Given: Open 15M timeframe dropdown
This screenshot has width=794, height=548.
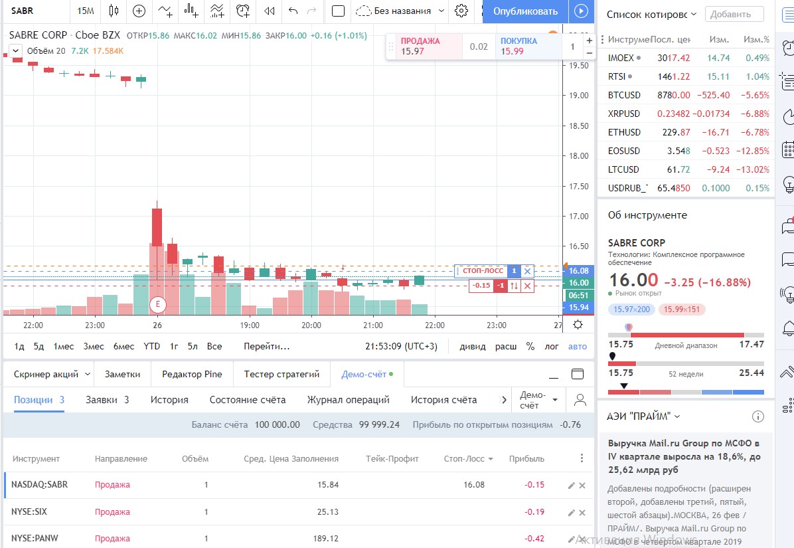Looking at the screenshot, I should pyautogui.click(x=86, y=11).
